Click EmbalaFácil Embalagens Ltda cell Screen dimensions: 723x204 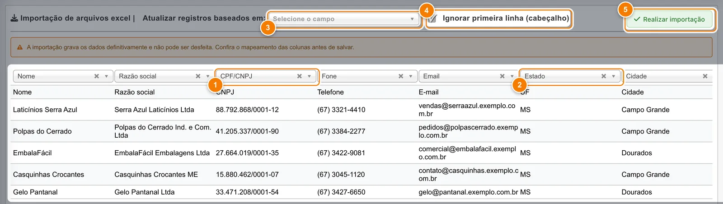(x=162, y=153)
